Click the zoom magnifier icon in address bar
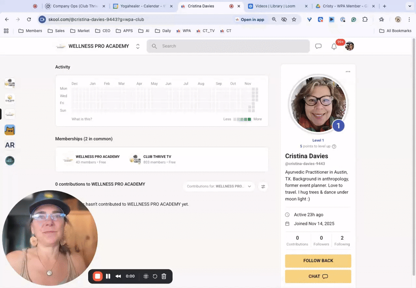The width and height of the screenshot is (416, 288). [274, 20]
